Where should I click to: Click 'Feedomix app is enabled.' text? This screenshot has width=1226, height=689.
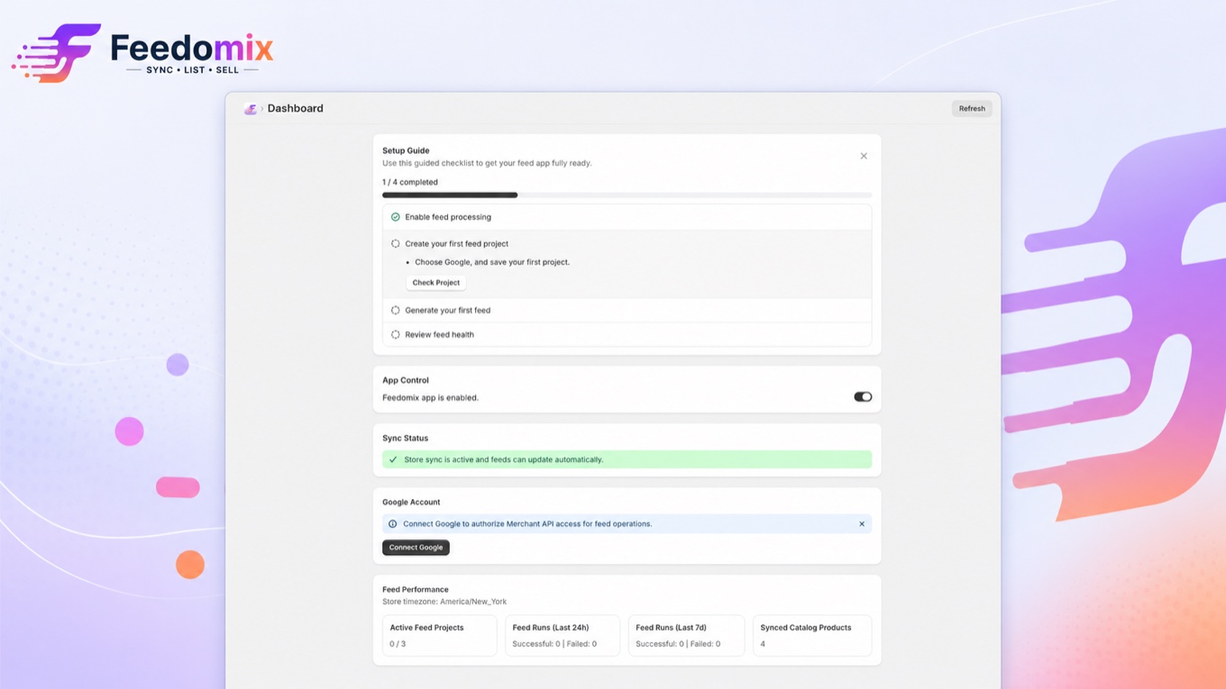[x=430, y=397]
